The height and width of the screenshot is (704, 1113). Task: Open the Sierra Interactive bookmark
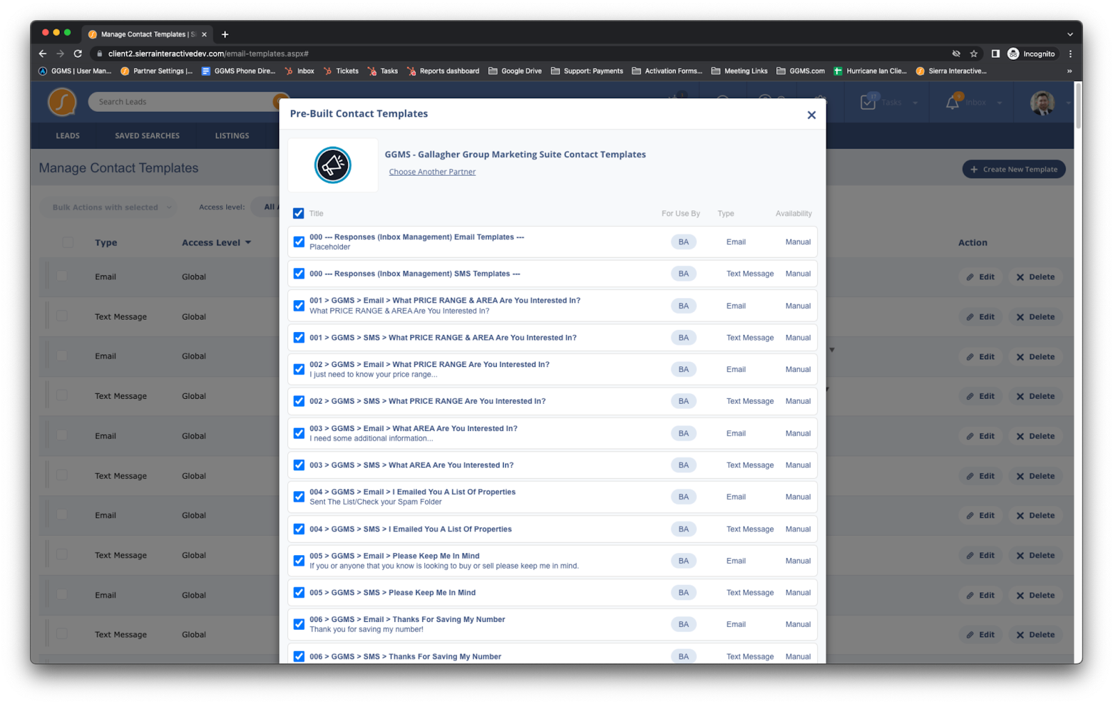pos(951,71)
